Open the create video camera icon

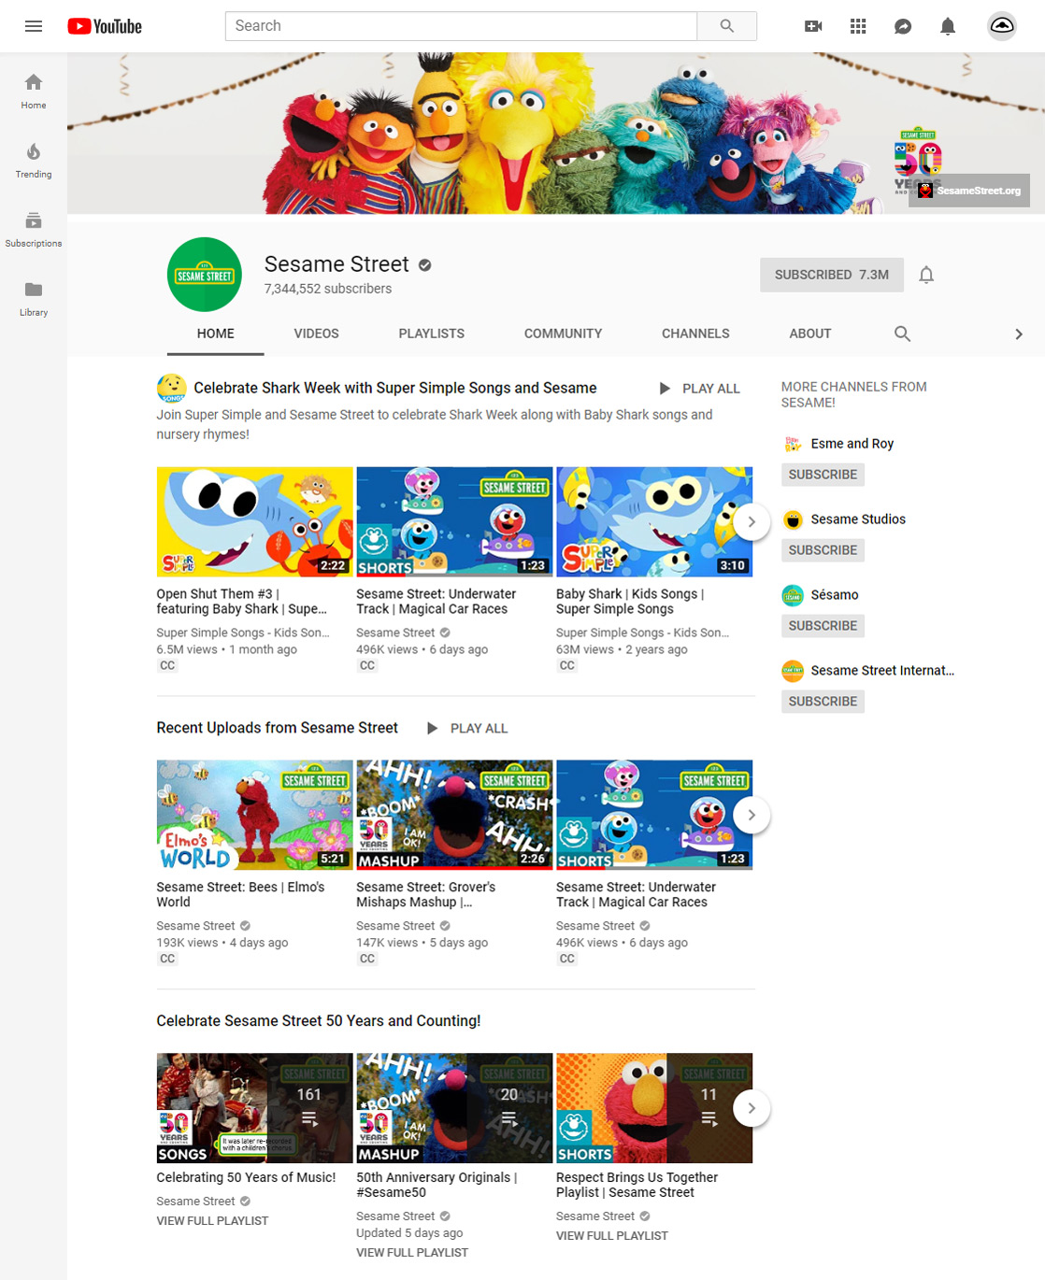coord(813,26)
